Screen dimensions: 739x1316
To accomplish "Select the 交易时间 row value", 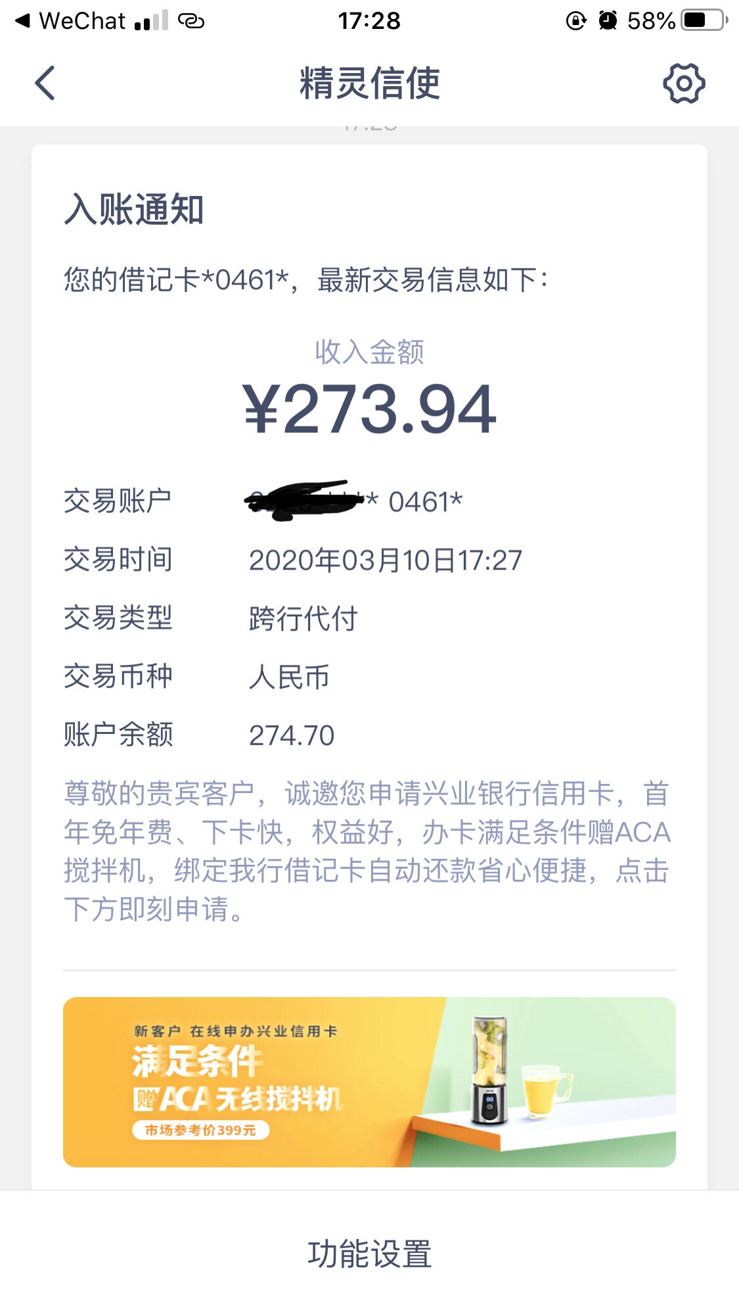I will click(386, 560).
